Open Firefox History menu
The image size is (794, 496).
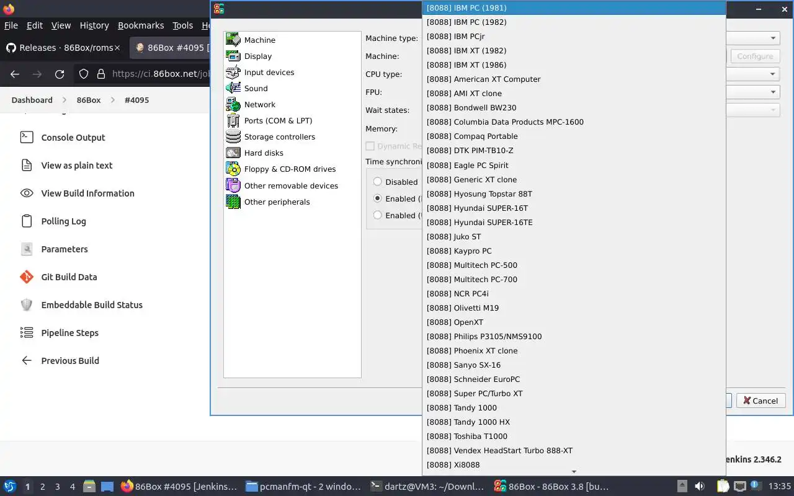[94, 25]
